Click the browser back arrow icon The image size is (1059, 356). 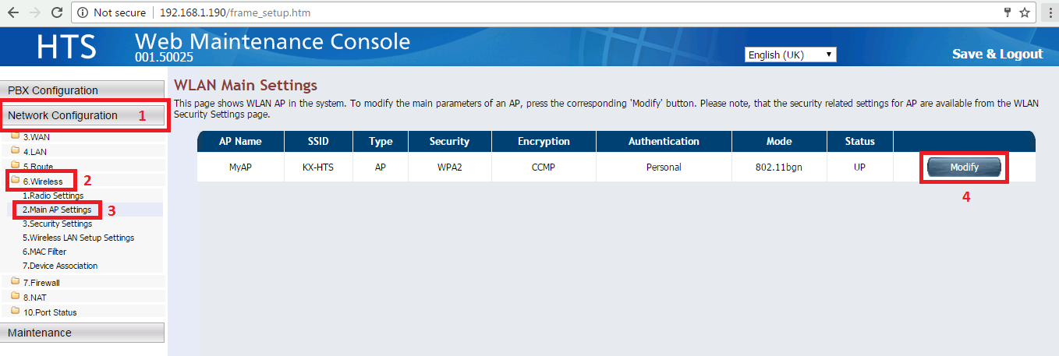click(x=13, y=13)
